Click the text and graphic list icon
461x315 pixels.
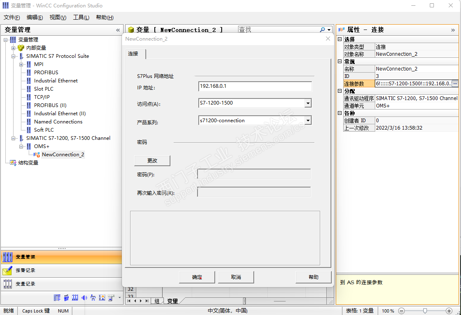(x=102, y=298)
